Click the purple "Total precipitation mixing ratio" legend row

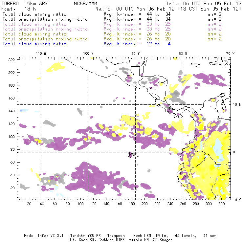coord(112,29)
